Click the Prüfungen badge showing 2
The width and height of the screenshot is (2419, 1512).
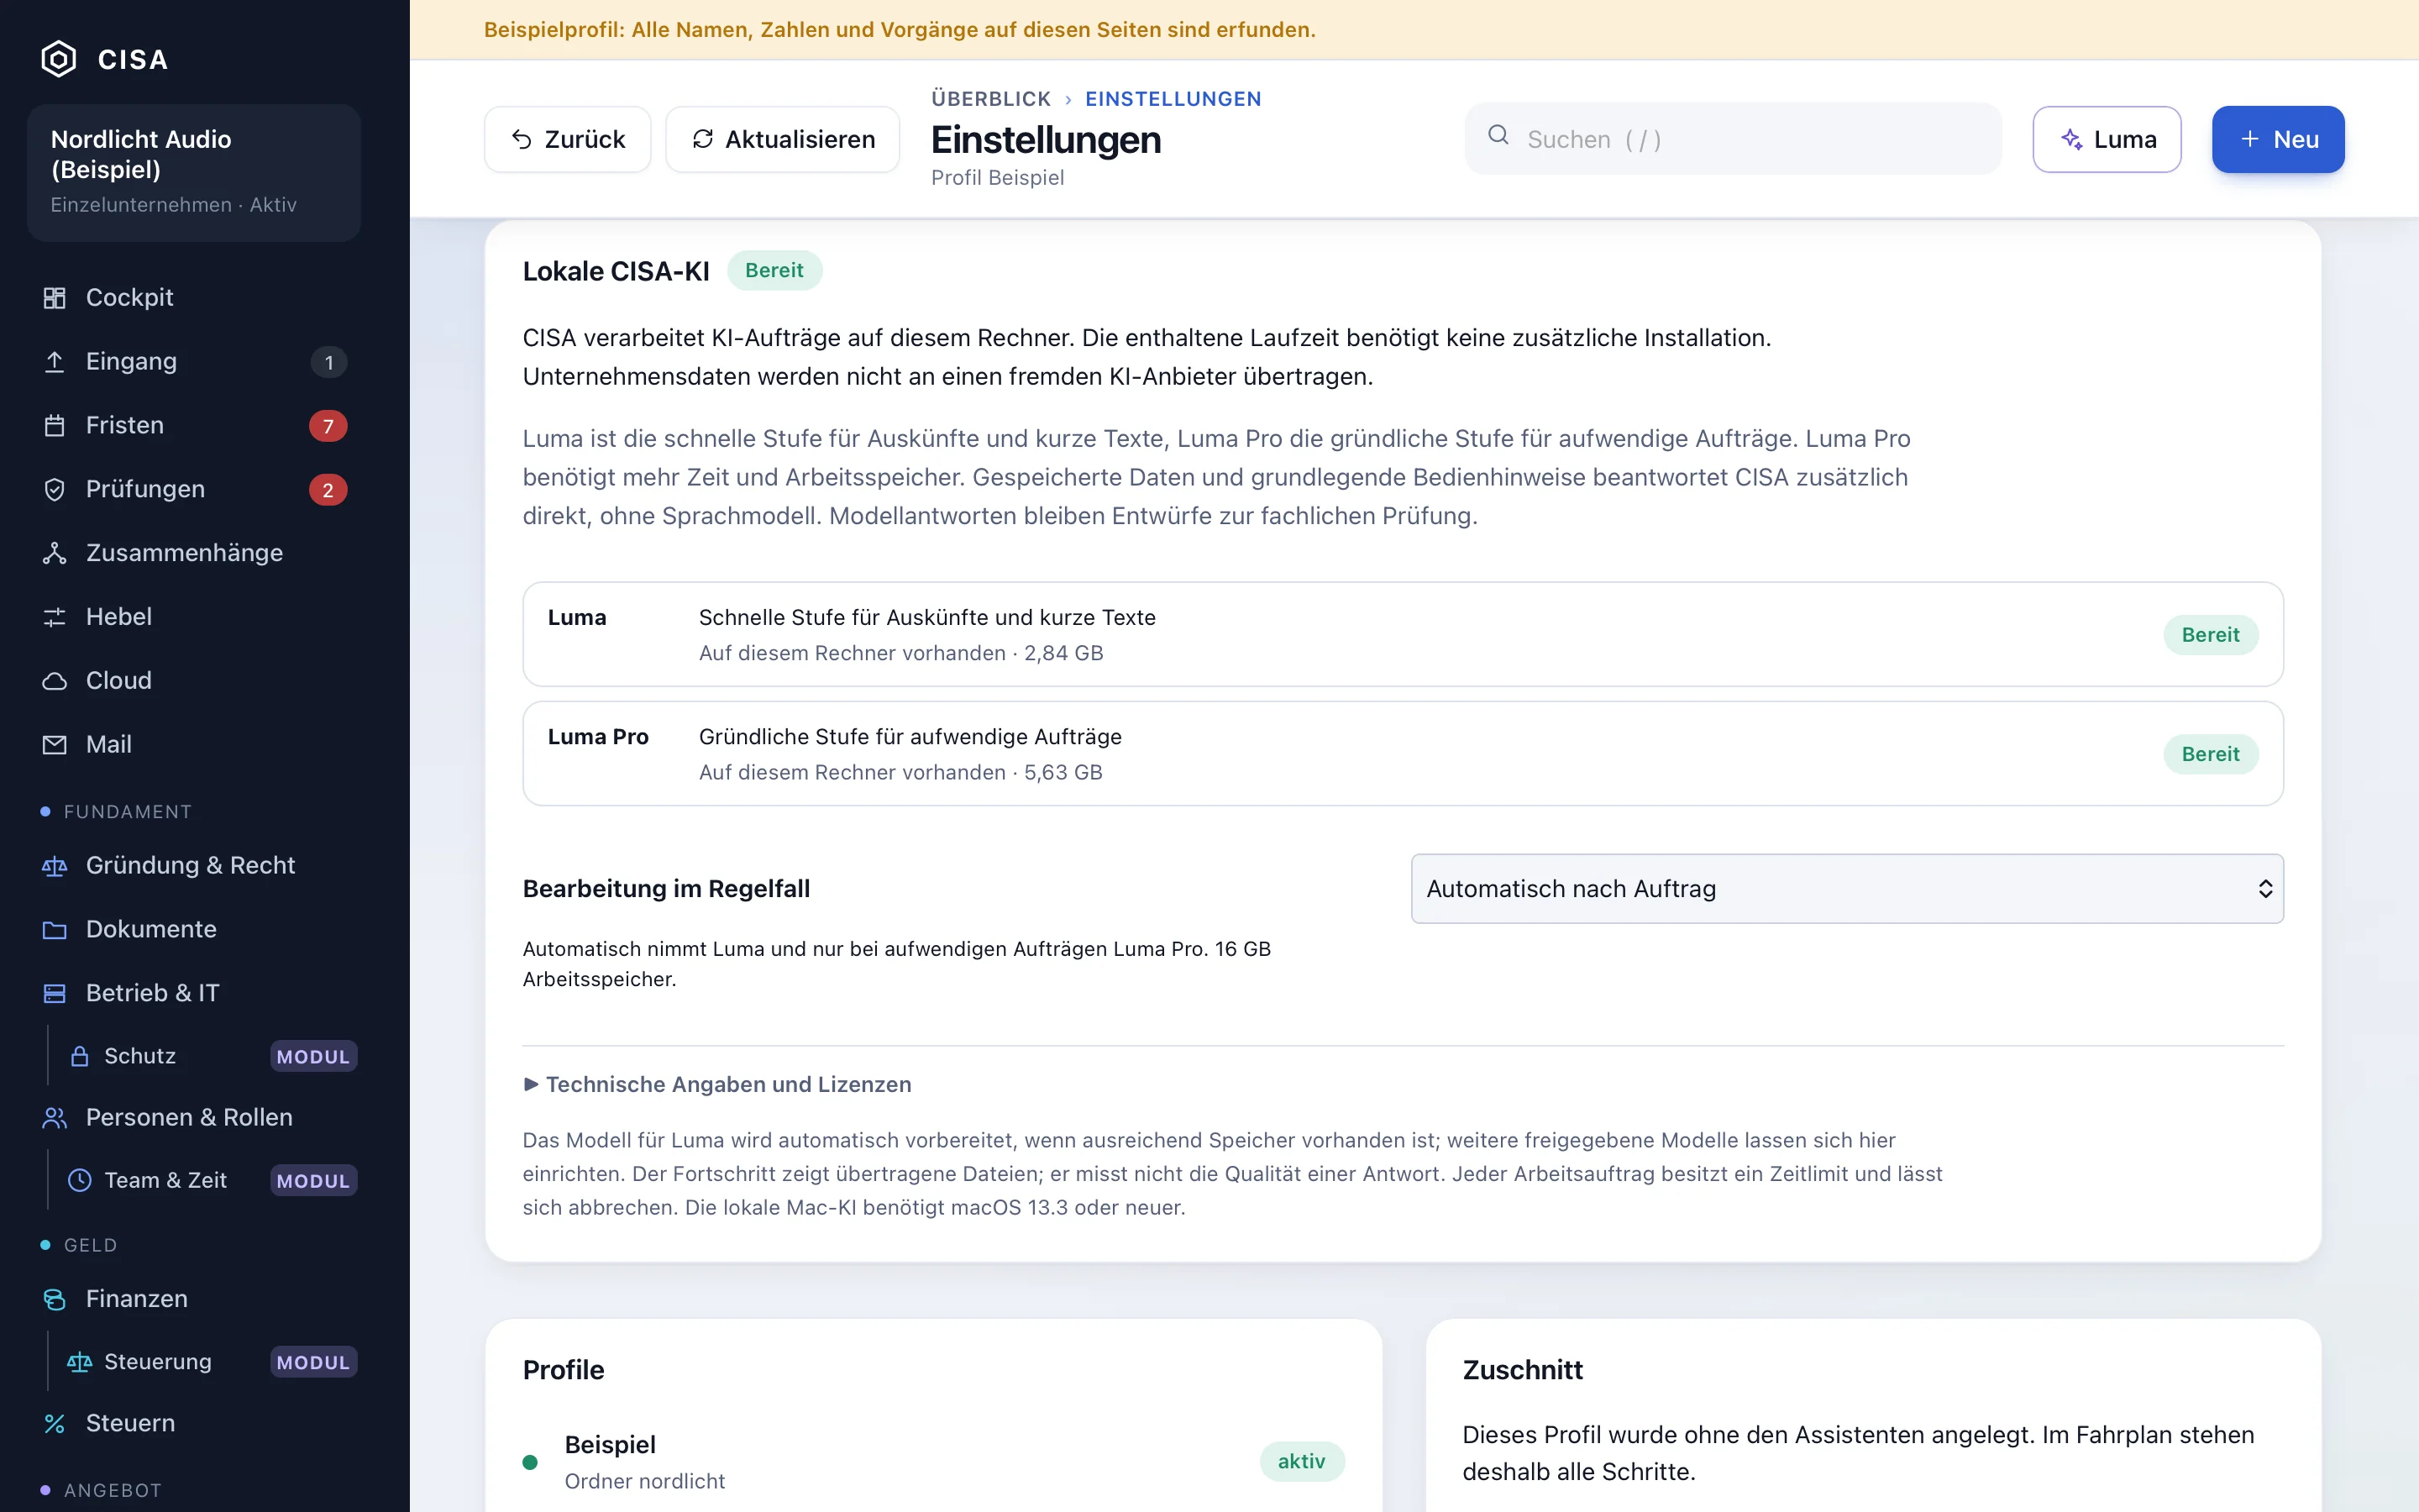328,490
